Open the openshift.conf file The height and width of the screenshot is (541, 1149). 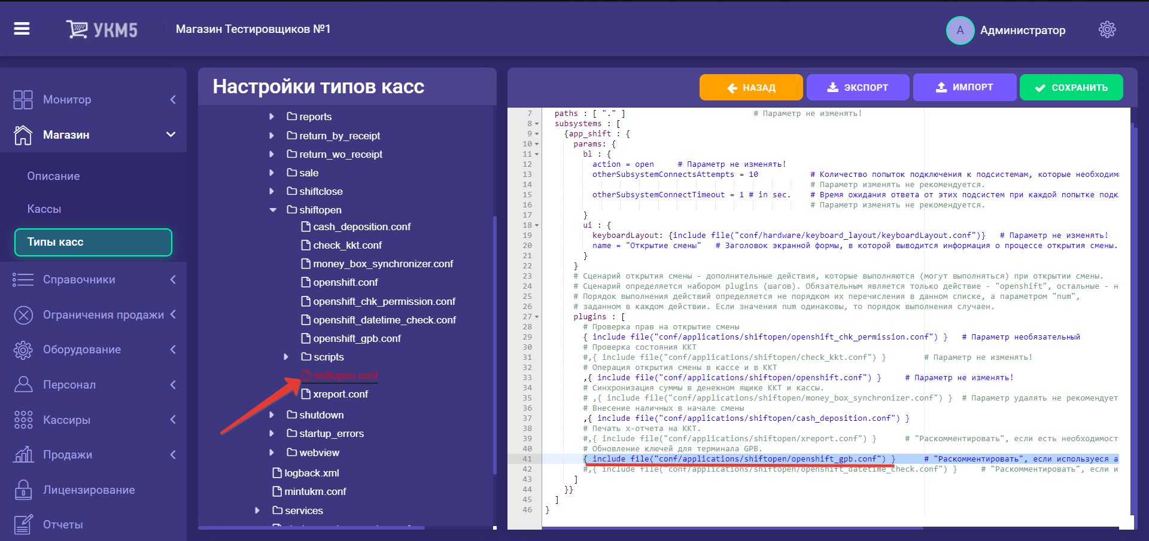pyautogui.click(x=345, y=282)
